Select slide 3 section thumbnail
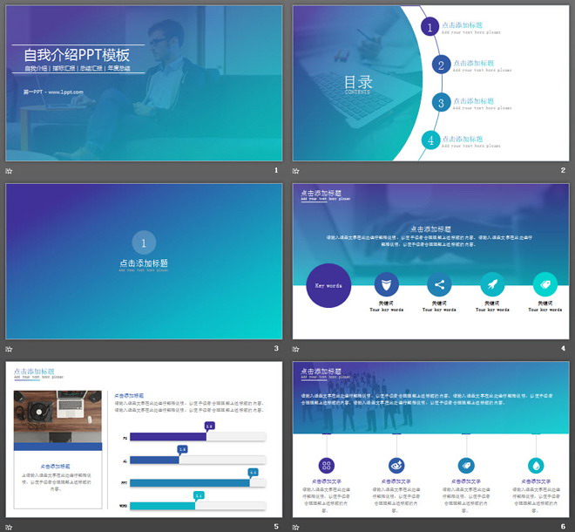This screenshot has height=532, width=575. click(x=144, y=261)
